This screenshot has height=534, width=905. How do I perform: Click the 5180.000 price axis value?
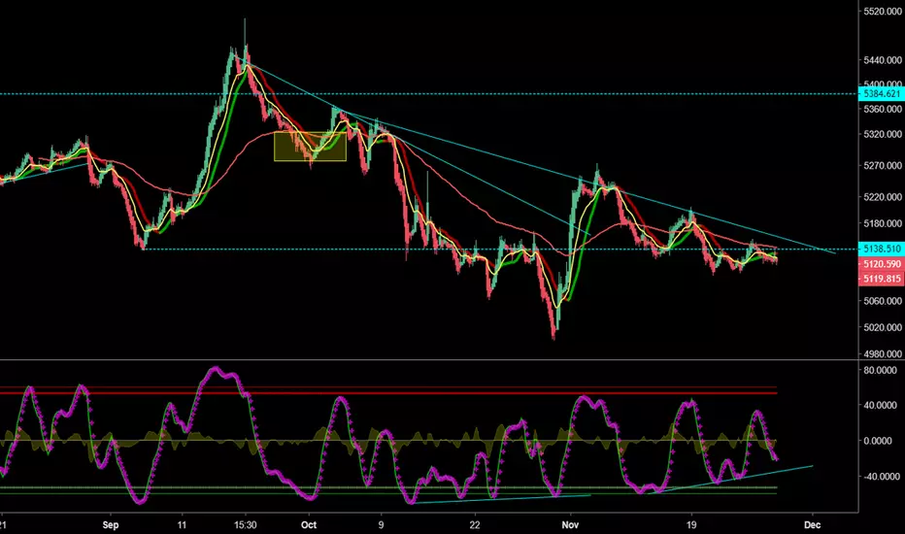click(883, 223)
